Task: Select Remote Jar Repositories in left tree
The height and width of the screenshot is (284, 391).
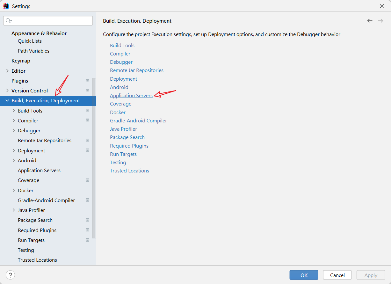Action: tap(45, 140)
